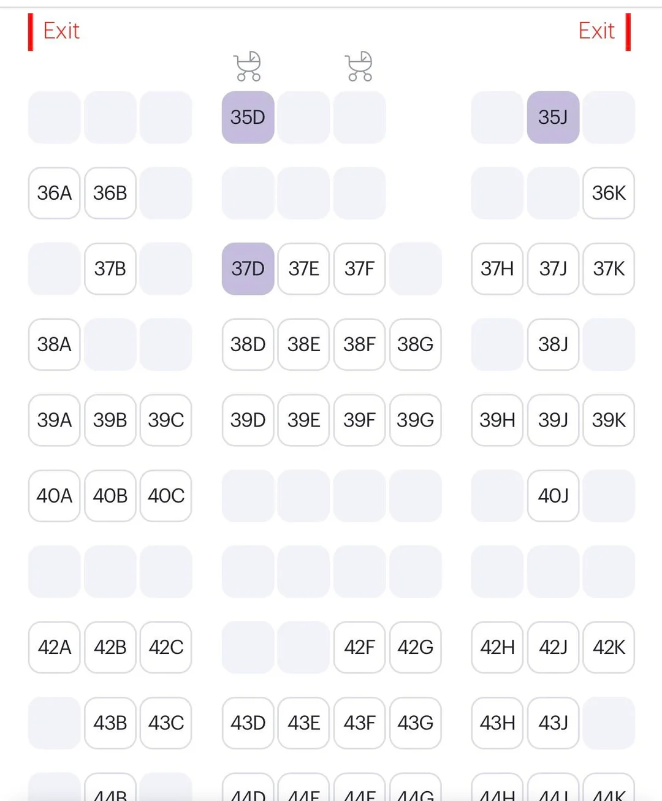The height and width of the screenshot is (801, 662).
Task: Pick seat 36K on the right side
Action: point(609,193)
